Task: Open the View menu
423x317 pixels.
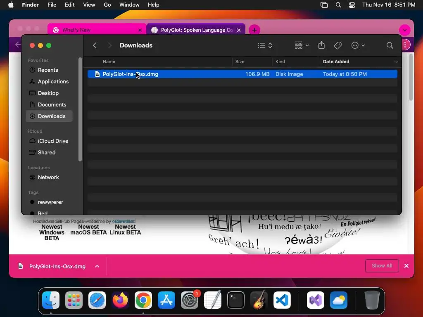Action: pyautogui.click(x=89, y=5)
